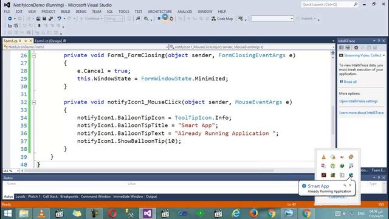Click the Break all link in IntelliTrace

(x=350, y=82)
